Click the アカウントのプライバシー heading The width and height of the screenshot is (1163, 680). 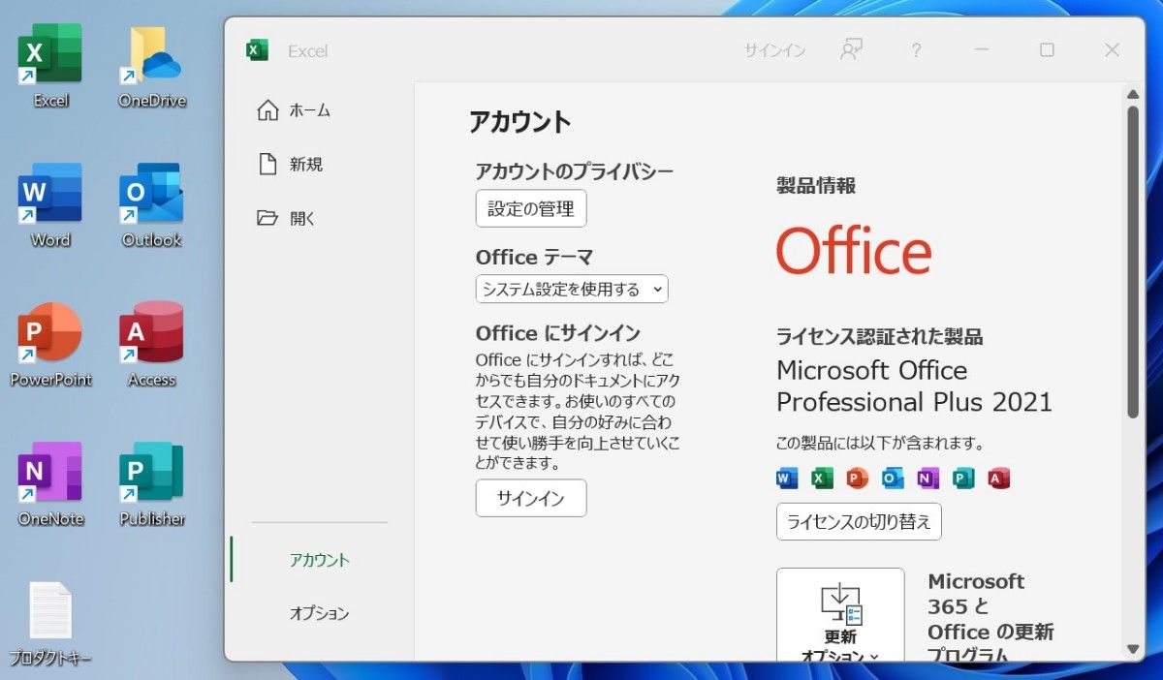(x=575, y=171)
